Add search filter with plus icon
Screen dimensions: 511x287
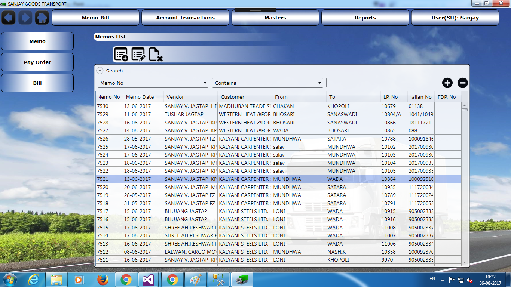pyautogui.click(x=447, y=83)
